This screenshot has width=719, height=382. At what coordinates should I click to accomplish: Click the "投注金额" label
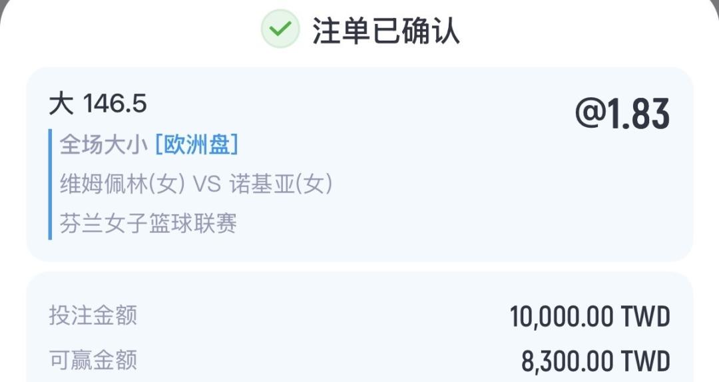[93, 315]
